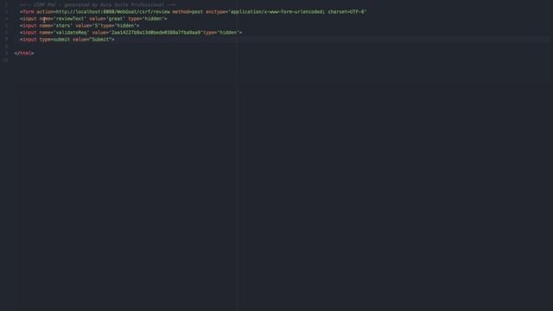Click the 'validateReq' name value
The height and width of the screenshot is (311, 553).
tap(71, 33)
